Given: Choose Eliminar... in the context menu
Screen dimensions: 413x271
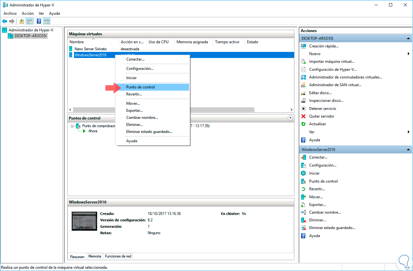Looking at the screenshot, I should click(152, 125).
